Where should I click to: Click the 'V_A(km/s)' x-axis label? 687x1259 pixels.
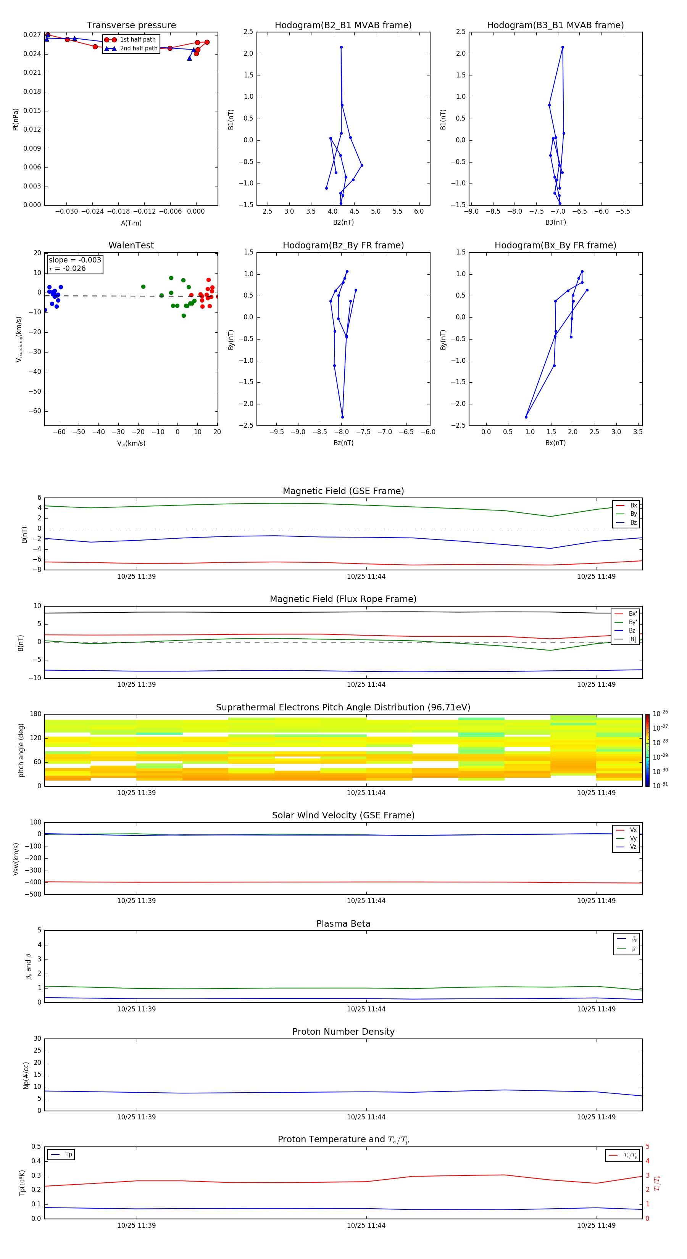(x=131, y=444)
